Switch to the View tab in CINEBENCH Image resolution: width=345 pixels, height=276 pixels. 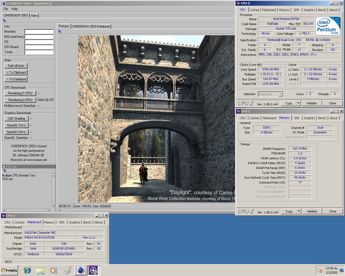click(34, 16)
